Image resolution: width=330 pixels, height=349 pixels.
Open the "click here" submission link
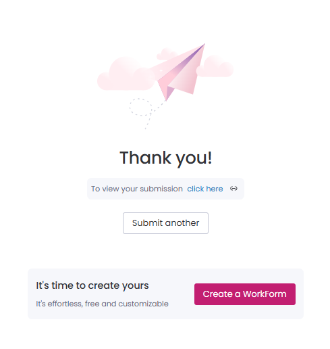coord(205,189)
